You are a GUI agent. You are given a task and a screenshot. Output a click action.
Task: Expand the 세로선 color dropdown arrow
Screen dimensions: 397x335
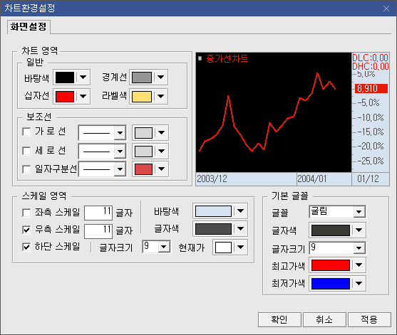click(161, 151)
